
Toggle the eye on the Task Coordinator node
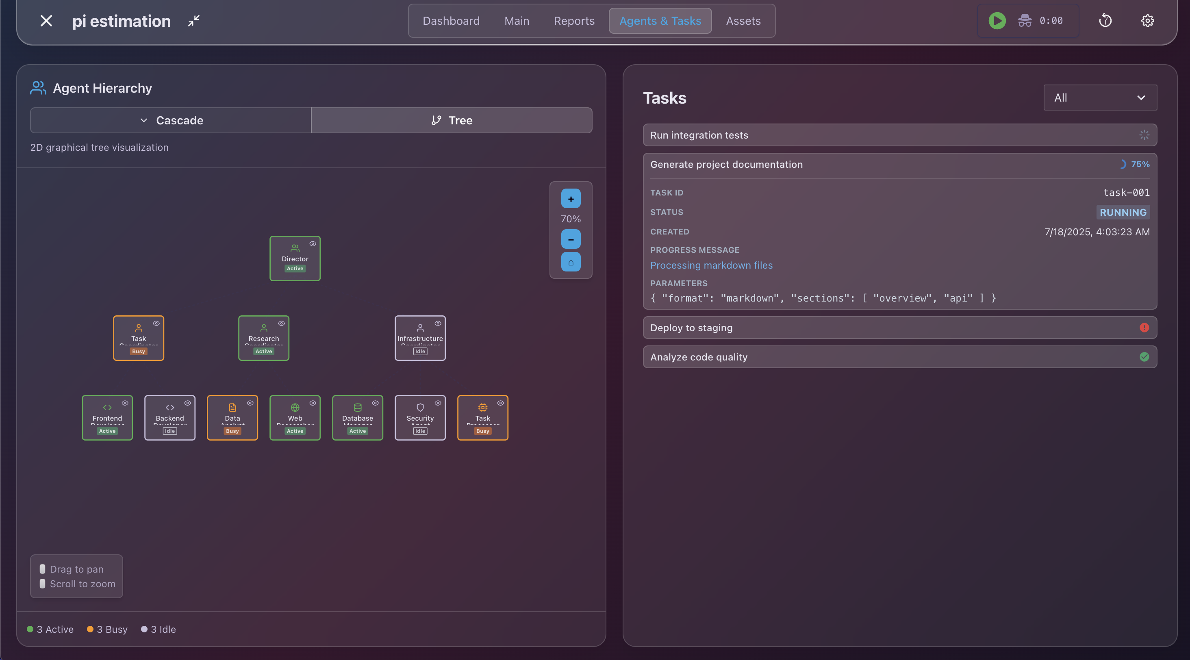(157, 323)
